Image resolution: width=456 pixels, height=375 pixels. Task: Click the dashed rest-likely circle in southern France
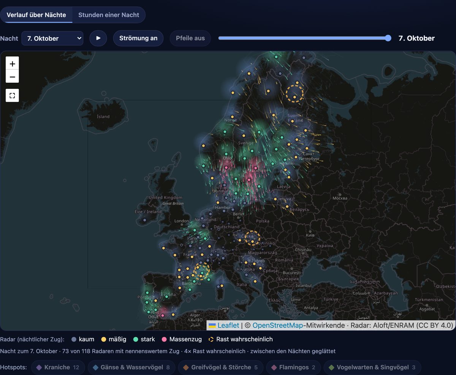[202, 271]
